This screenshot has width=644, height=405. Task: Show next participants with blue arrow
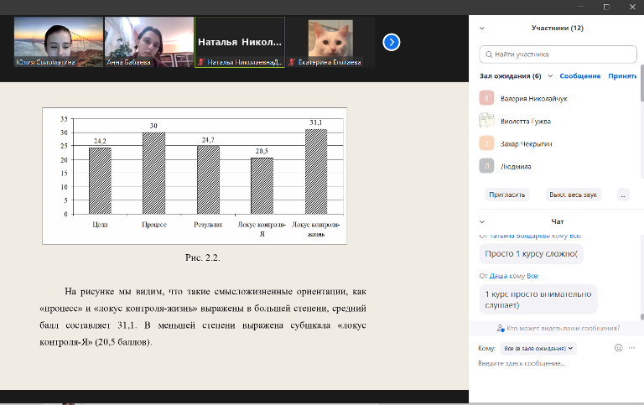point(392,42)
